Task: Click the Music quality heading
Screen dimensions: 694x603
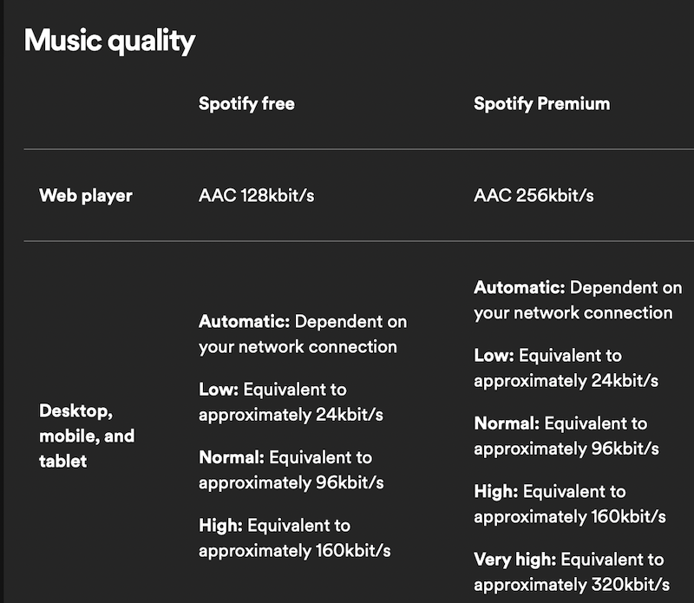Action: click(x=109, y=41)
